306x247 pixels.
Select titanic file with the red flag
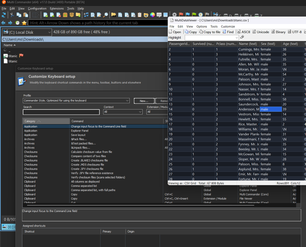13,56
